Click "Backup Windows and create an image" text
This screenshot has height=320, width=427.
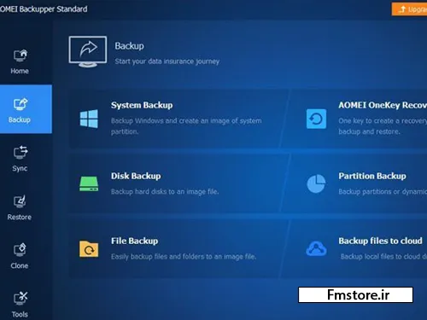186,126
